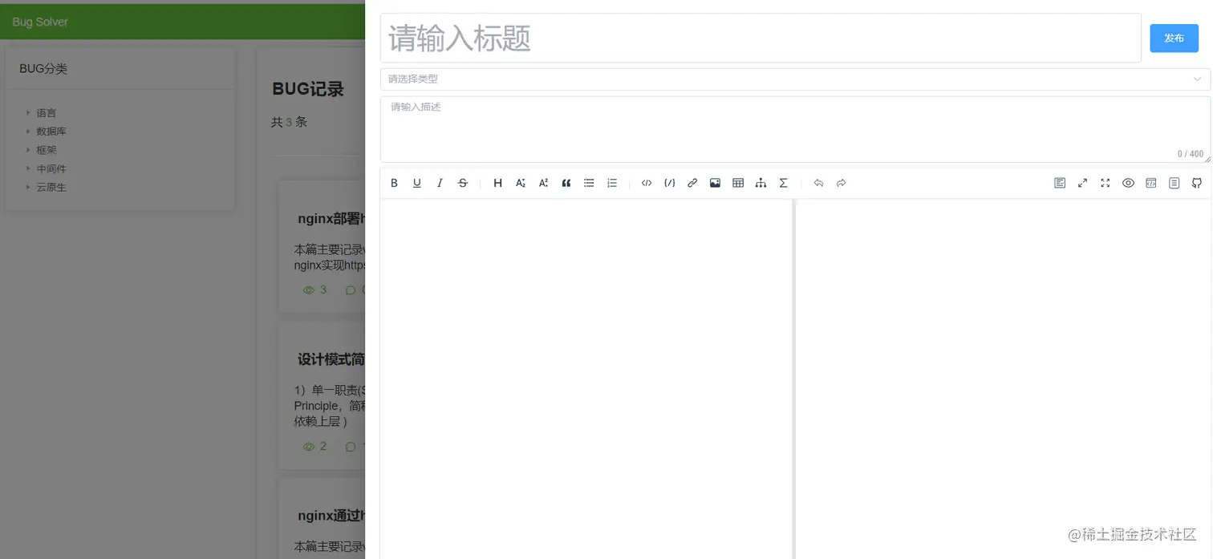Image resolution: width=1213 pixels, height=559 pixels.
Task: Select the 中间件 tree item
Action: coord(51,168)
